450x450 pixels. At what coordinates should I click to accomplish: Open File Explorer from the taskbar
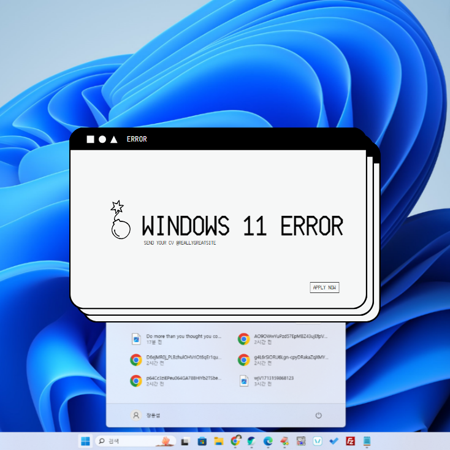click(219, 441)
